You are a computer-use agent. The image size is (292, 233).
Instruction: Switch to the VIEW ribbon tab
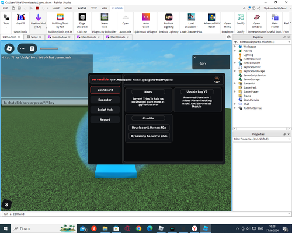pyautogui.click(x=105, y=8)
